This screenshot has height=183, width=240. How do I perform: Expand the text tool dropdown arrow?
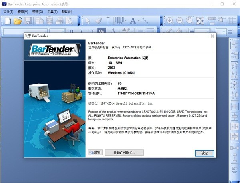click(x=139, y=21)
